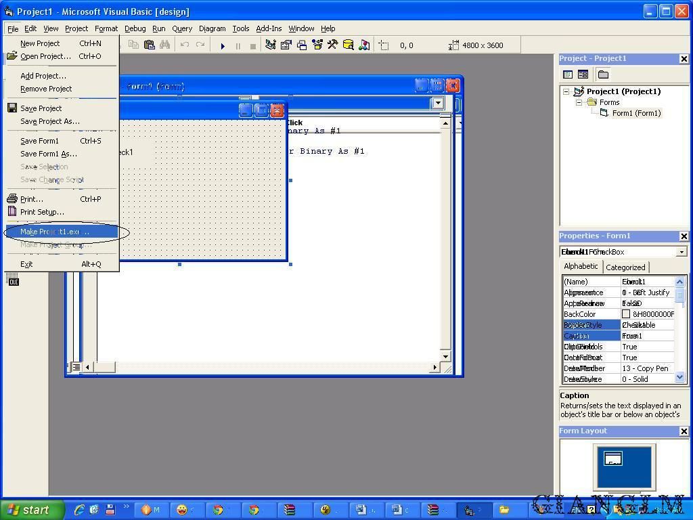
Task: Switch to the Categorized properties tab
Action: click(625, 267)
